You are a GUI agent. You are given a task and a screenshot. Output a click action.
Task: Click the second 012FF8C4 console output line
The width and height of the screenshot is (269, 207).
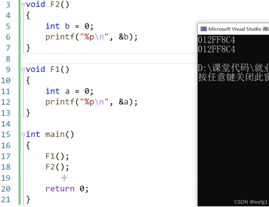(x=216, y=49)
